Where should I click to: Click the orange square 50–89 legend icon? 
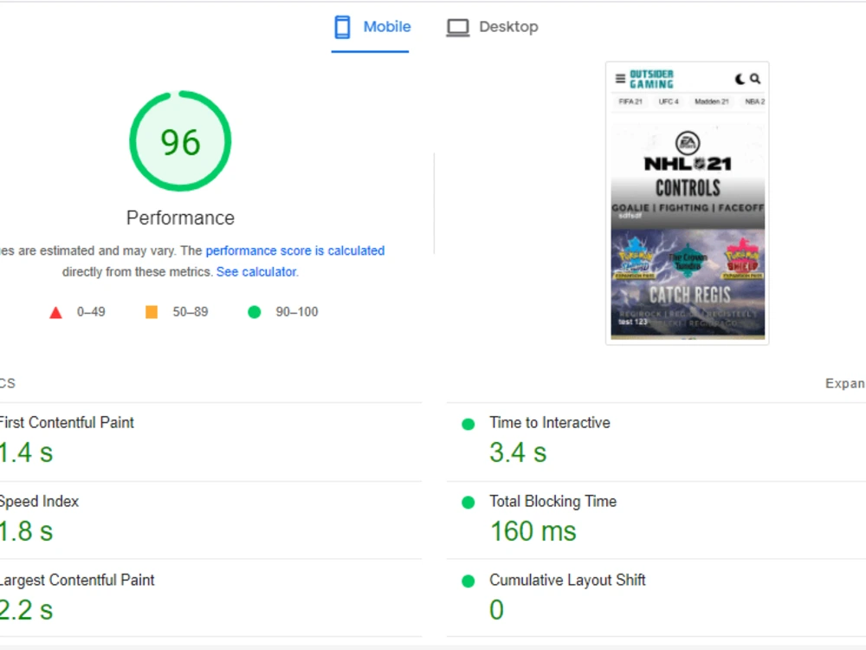[x=152, y=312]
